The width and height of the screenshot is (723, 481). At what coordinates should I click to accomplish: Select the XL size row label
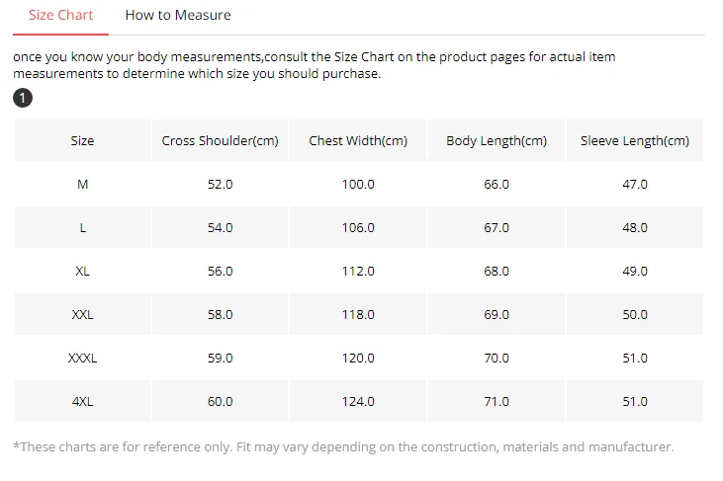pos(82,271)
